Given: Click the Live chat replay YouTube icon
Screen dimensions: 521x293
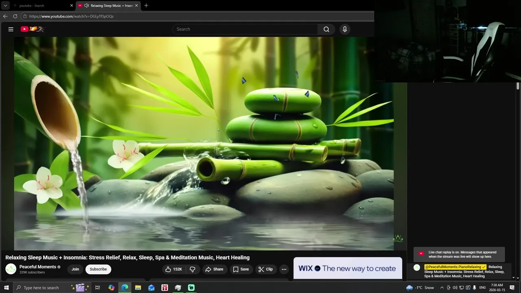Looking at the screenshot, I should (x=421, y=254).
